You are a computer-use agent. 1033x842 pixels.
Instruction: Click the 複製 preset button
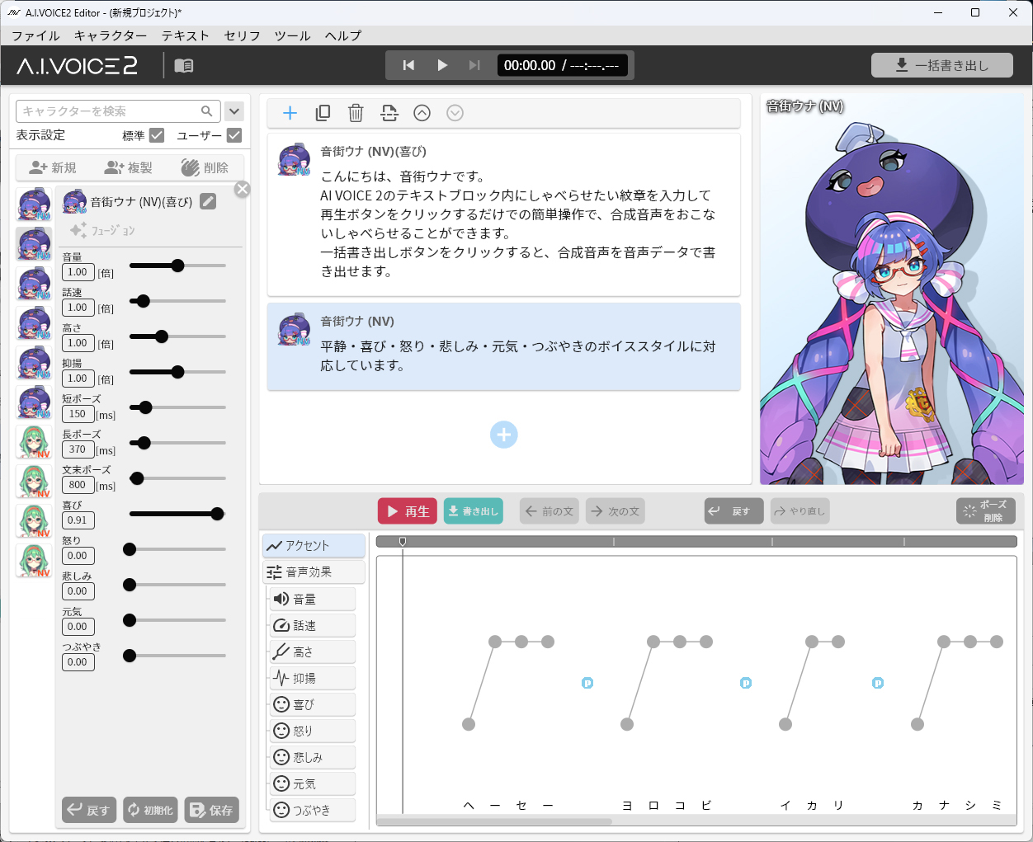coord(129,167)
